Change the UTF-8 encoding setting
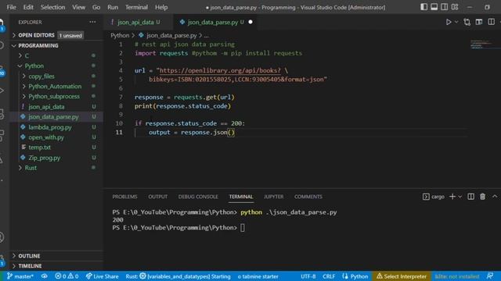The height and width of the screenshot is (281, 501). 308,276
